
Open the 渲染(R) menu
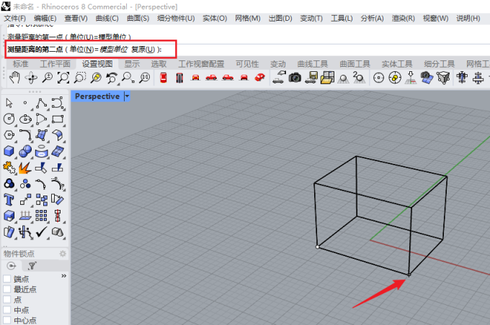[404, 19]
